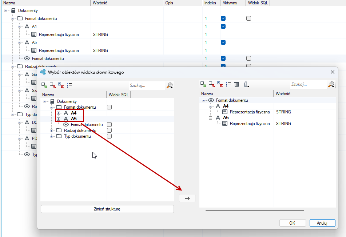The height and width of the screenshot is (237, 346).
Task: Click list view icon in left dialog toolbar
Action: (69, 85)
